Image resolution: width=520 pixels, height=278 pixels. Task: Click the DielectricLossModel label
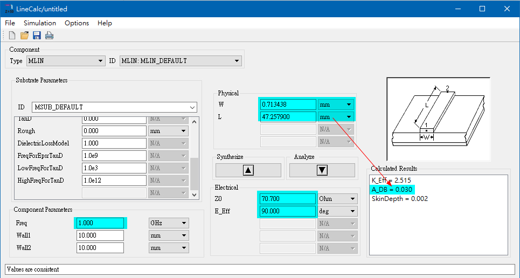(x=44, y=143)
